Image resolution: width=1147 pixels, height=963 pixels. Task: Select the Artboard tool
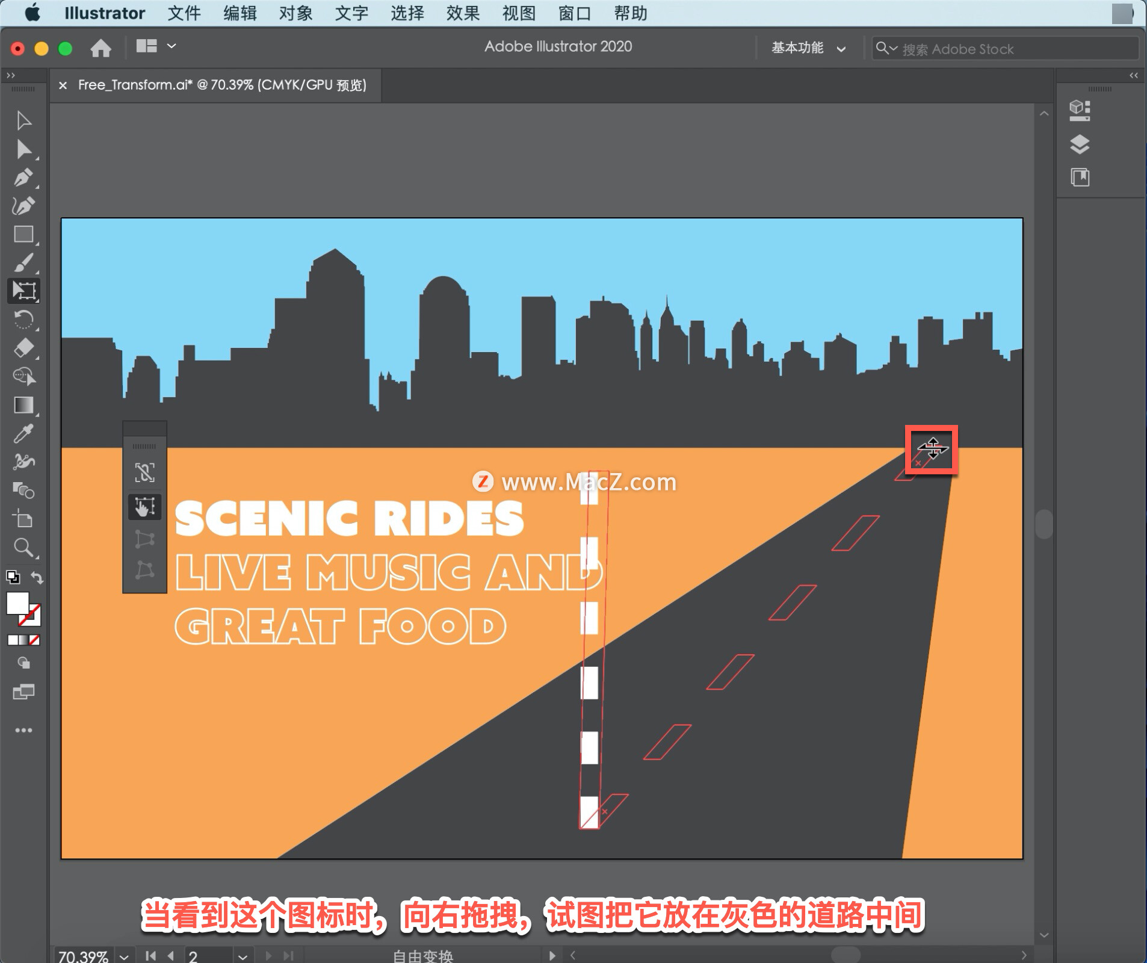click(23, 519)
